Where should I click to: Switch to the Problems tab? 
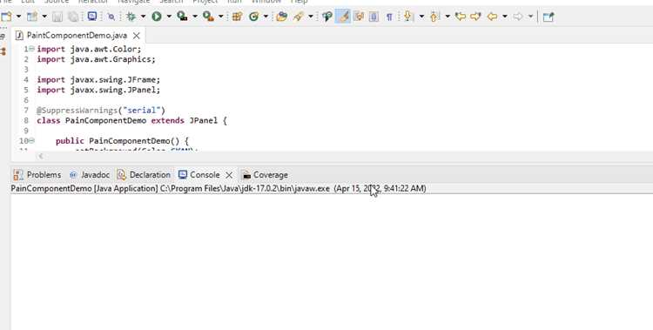click(x=37, y=175)
